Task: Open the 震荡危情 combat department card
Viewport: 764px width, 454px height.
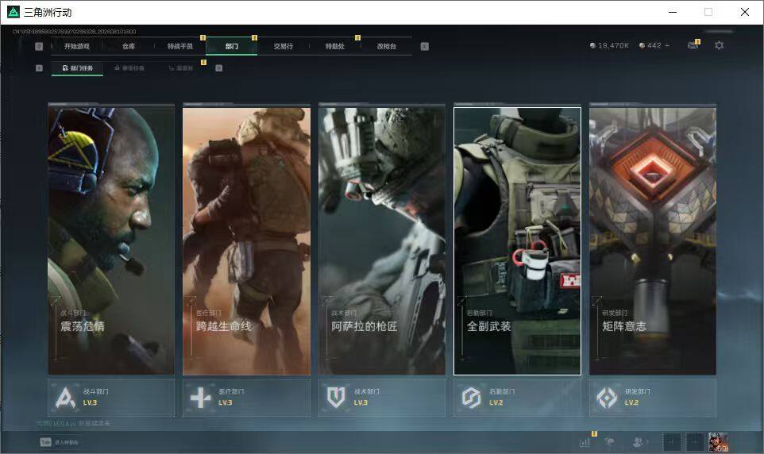Action: coord(111,241)
